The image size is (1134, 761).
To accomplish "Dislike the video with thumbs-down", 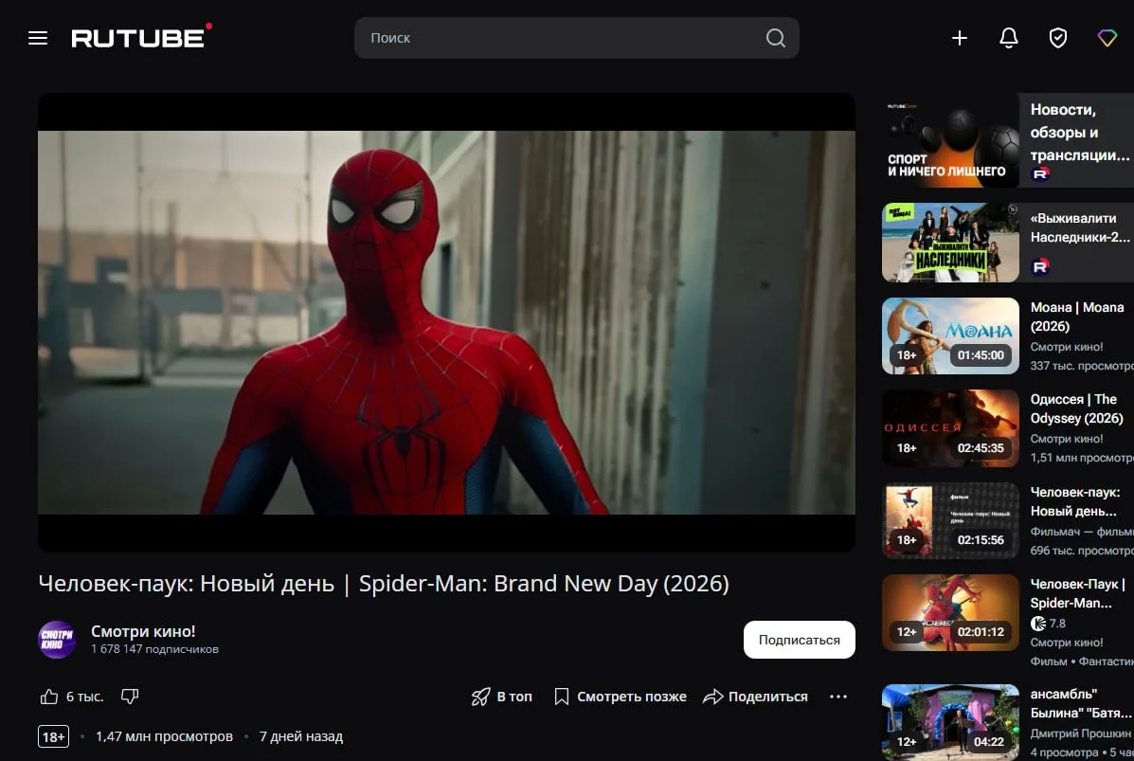I will [x=130, y=696].
